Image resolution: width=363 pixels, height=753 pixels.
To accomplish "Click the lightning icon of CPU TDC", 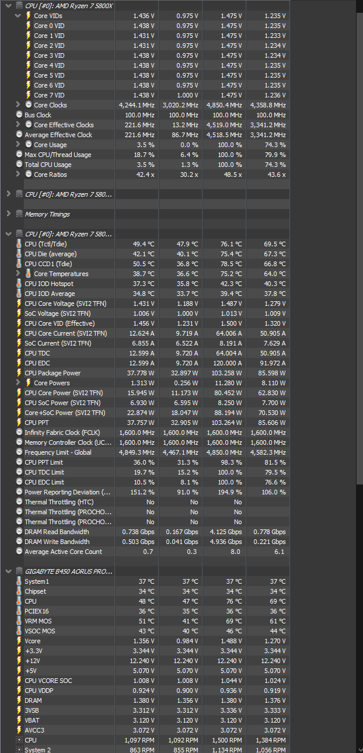I will pos(19,353).
